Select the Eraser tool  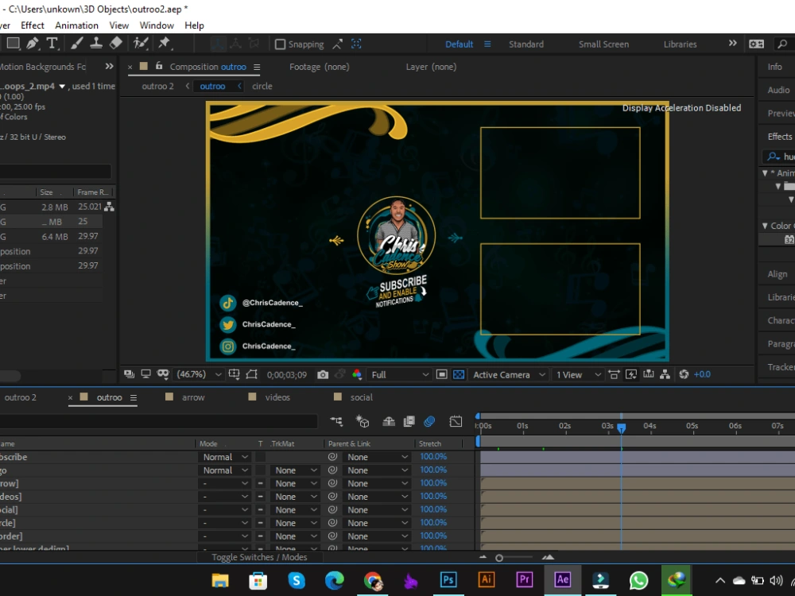[x=116, y=44]
